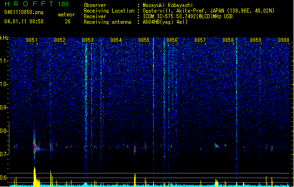Click the 0854 time marker
Viewport: 294px width, 187px height.
tap(116, 40)
